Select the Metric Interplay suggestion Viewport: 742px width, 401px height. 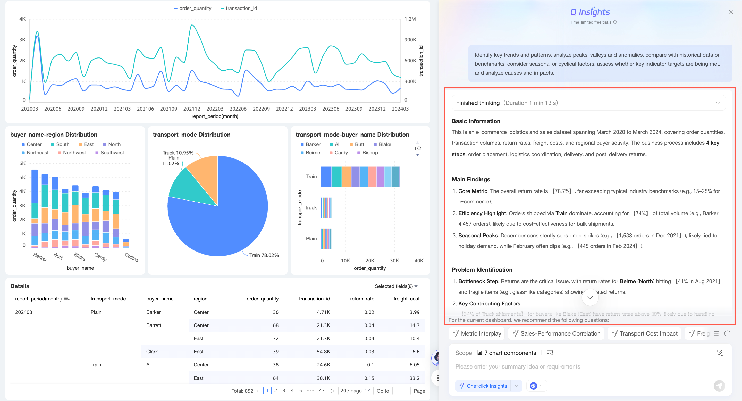click(x=477, y=333)
